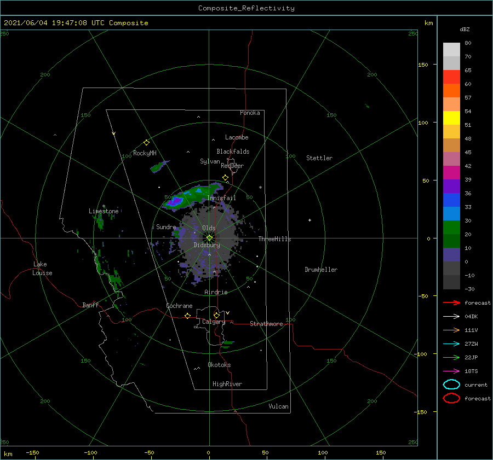Screen dimensions: 493x460
Task: Click the green 22JP arrow legend icon
Action: (451, 357)
